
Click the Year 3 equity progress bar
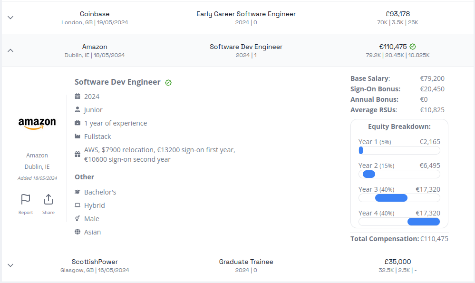[399, 198]
